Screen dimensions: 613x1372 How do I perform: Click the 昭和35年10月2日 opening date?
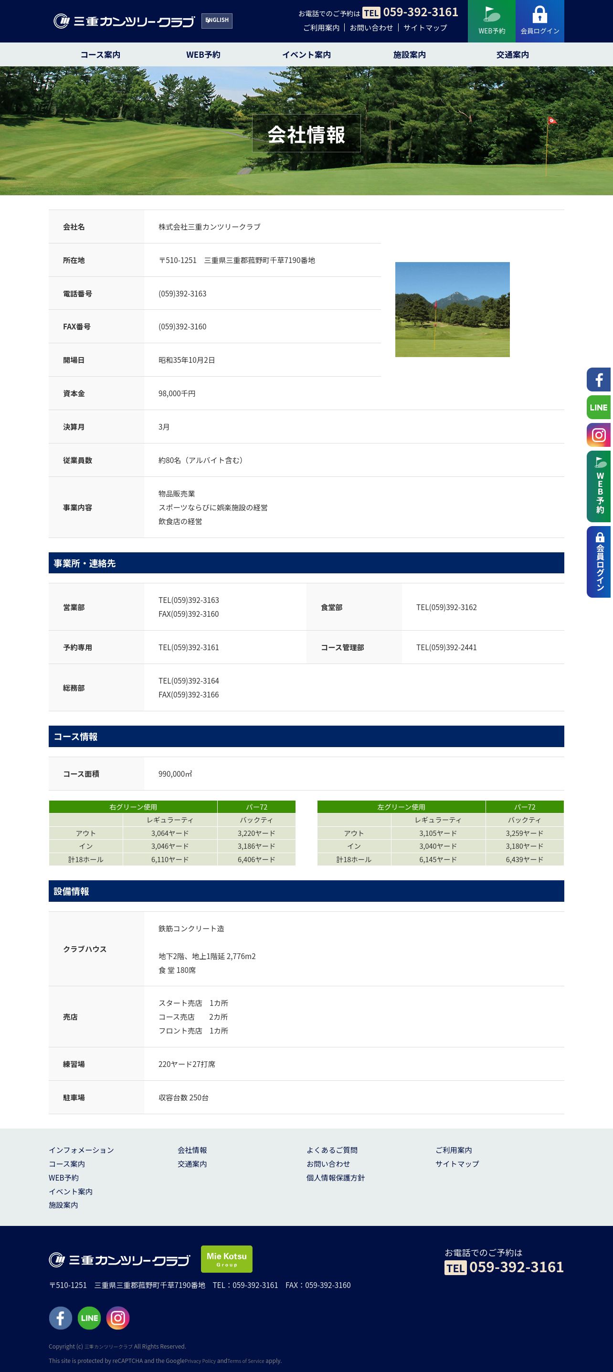186,360
